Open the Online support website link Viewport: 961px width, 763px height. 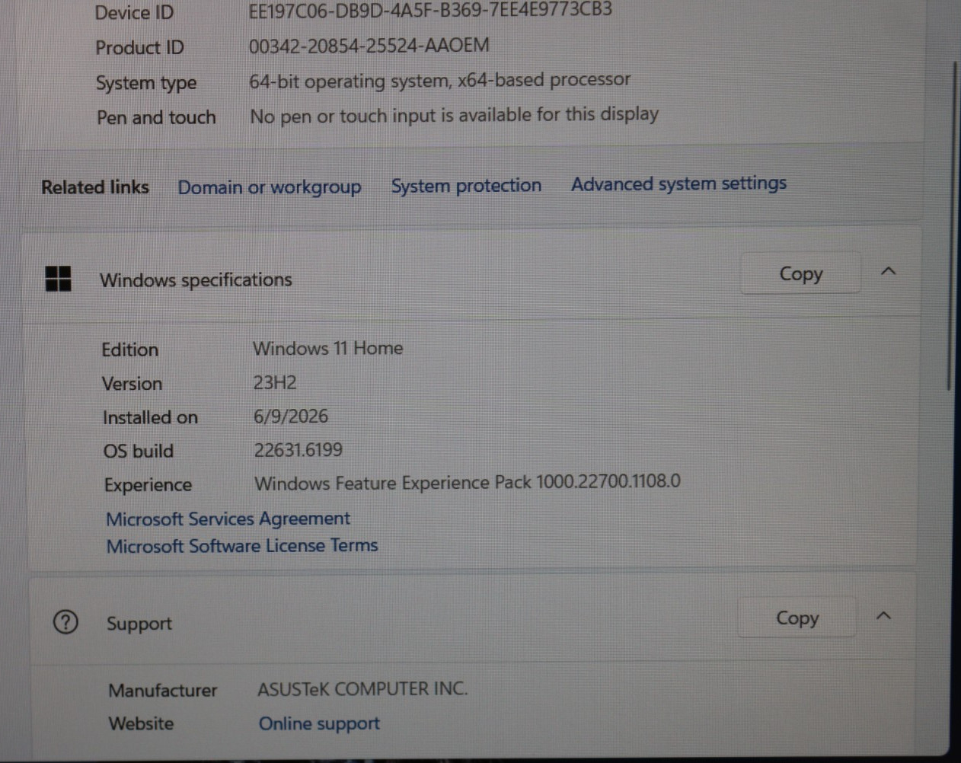click(319, 723)
